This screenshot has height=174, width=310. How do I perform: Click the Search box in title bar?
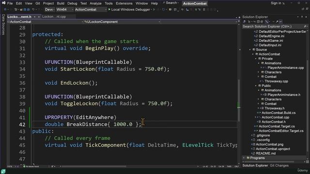(x=170, y=3)
